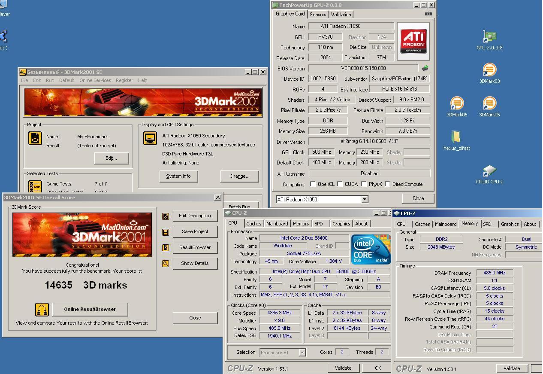The image size is (543, 374).
Task: Enable the CUDA checkbox
Action: coord(340,184)
